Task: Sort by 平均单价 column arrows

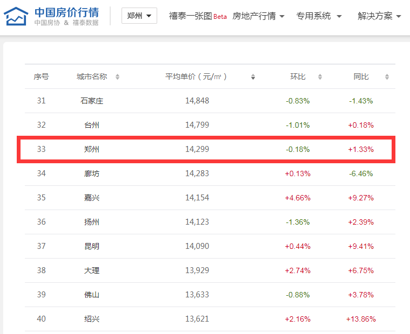Action: tap(253, 76)
